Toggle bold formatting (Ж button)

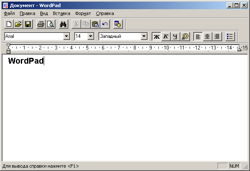(x=156, y=37)
